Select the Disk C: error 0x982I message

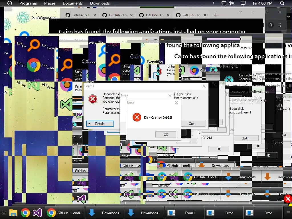pyautogui.click(x=158, y=117)
